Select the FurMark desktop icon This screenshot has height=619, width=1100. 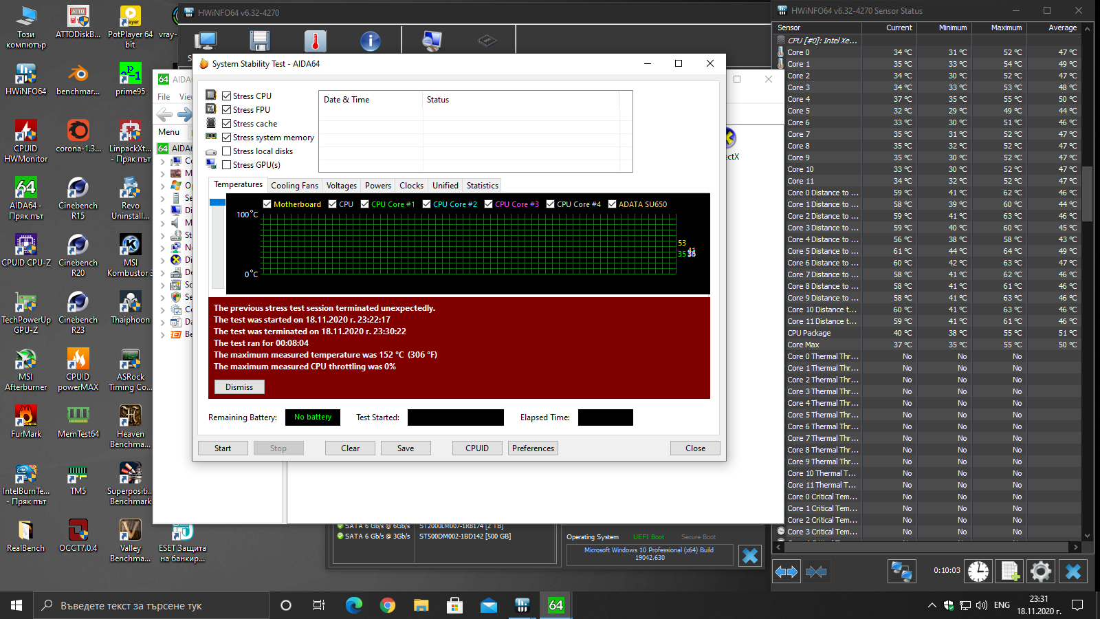[x=26, y=422]
